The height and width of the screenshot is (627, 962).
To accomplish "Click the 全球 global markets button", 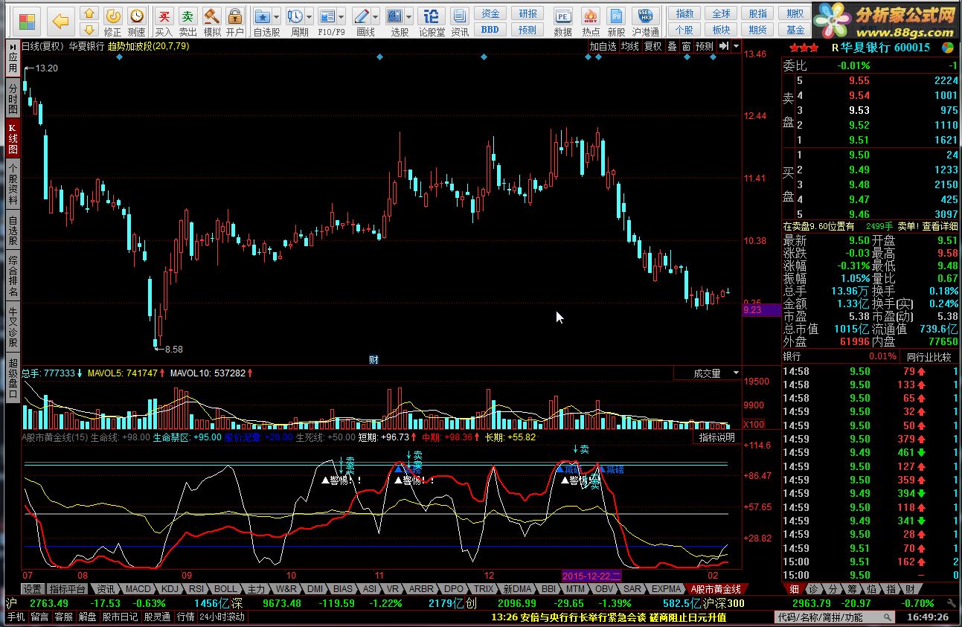I will point(721,13).
